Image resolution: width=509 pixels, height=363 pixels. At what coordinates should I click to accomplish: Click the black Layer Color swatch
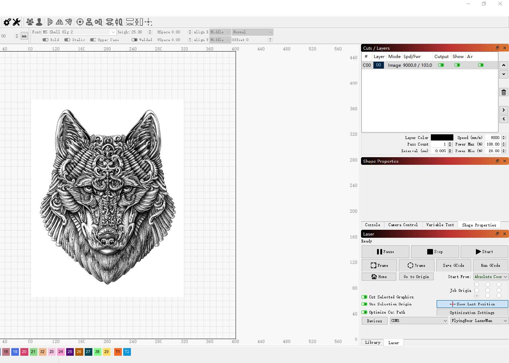click(x=442, y=138)
